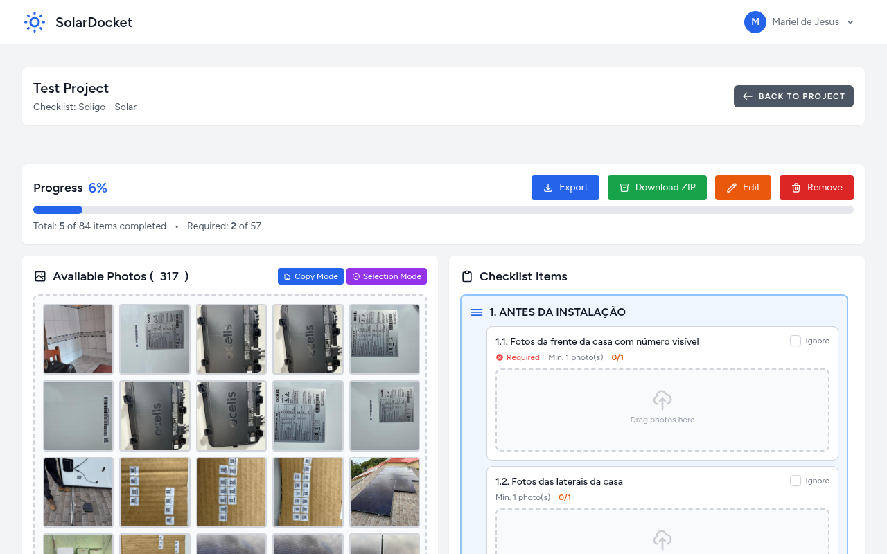Click the clipboard icon next to Checklist Items
Image resolution: width=887 pixels, height=554 pixels.
pyautogui.click(x=467, y=276)
